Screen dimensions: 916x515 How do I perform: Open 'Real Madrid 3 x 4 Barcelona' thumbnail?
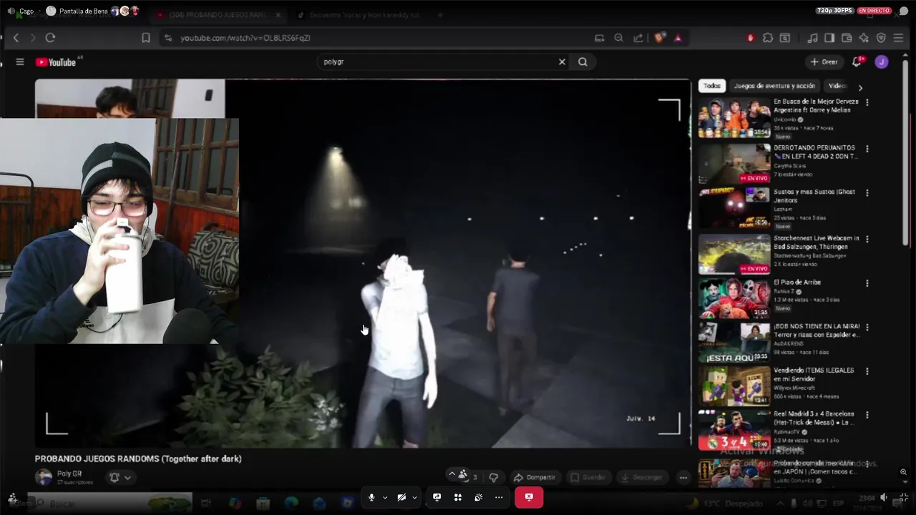click(734, 430)
